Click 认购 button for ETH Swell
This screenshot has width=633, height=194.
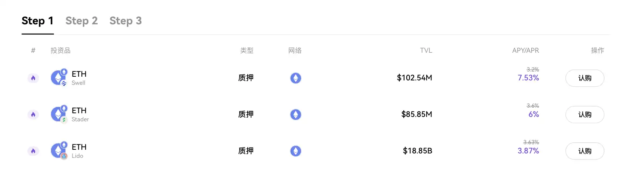click(x=585, y=78)
